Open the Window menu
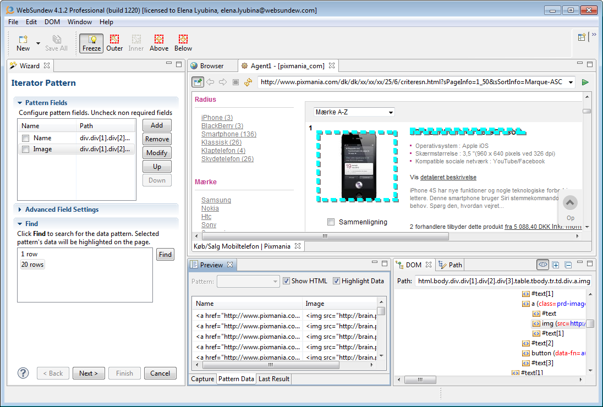The width and height of the screenshot is (603, 407). pos(80,22)
